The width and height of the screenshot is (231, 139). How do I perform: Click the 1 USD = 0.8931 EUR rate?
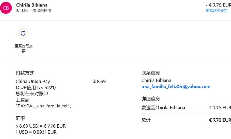click(x=36, y=132)
